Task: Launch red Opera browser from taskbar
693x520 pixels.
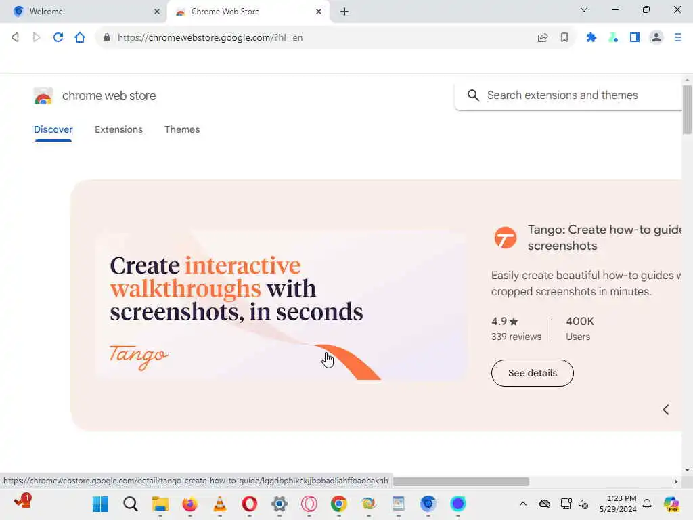Action: 249,504
